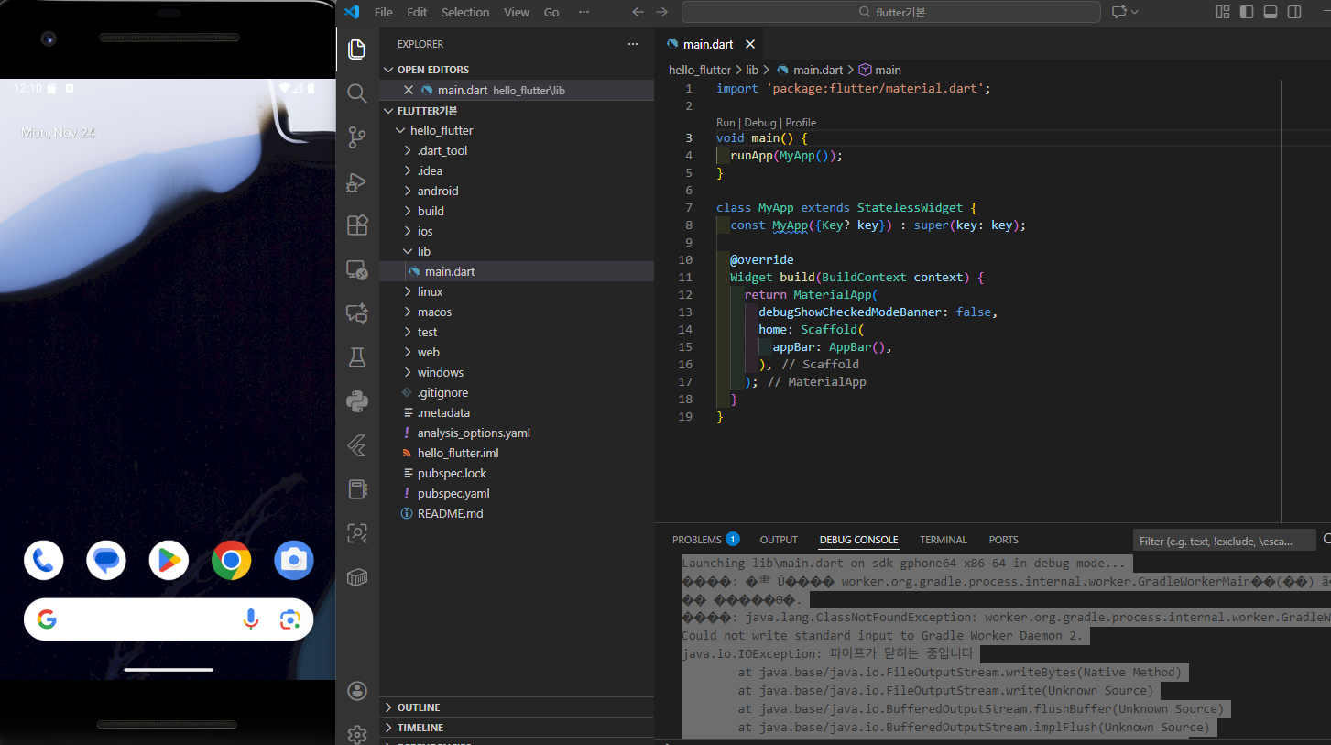Viewport: 1331px width, 745px height.
Task: Switch to the TERMINAL tab
Action: 943,540
